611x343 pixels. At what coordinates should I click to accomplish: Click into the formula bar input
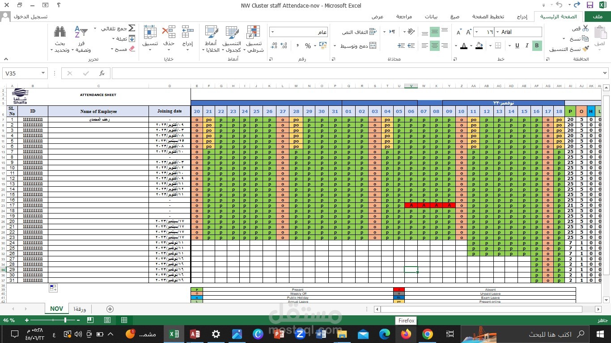(357, 73)
